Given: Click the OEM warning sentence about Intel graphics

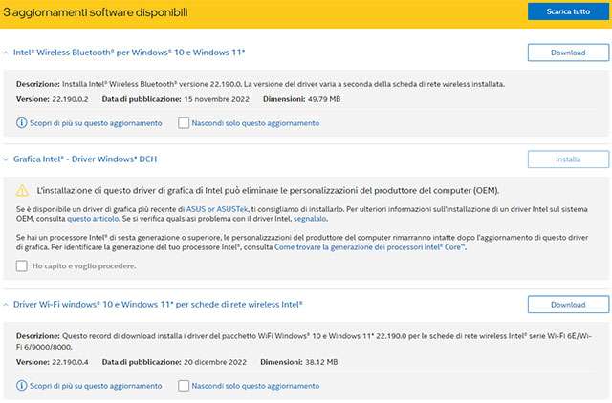Looking at the screenshot, I should (268, 191).
